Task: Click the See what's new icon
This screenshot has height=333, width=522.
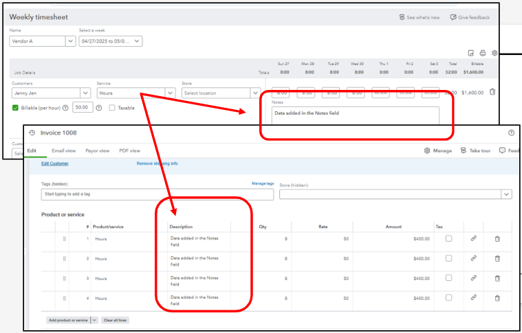Action: 402,17
